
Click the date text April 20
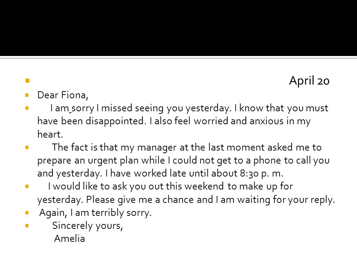pyautogui.click(x=309, y=81)
